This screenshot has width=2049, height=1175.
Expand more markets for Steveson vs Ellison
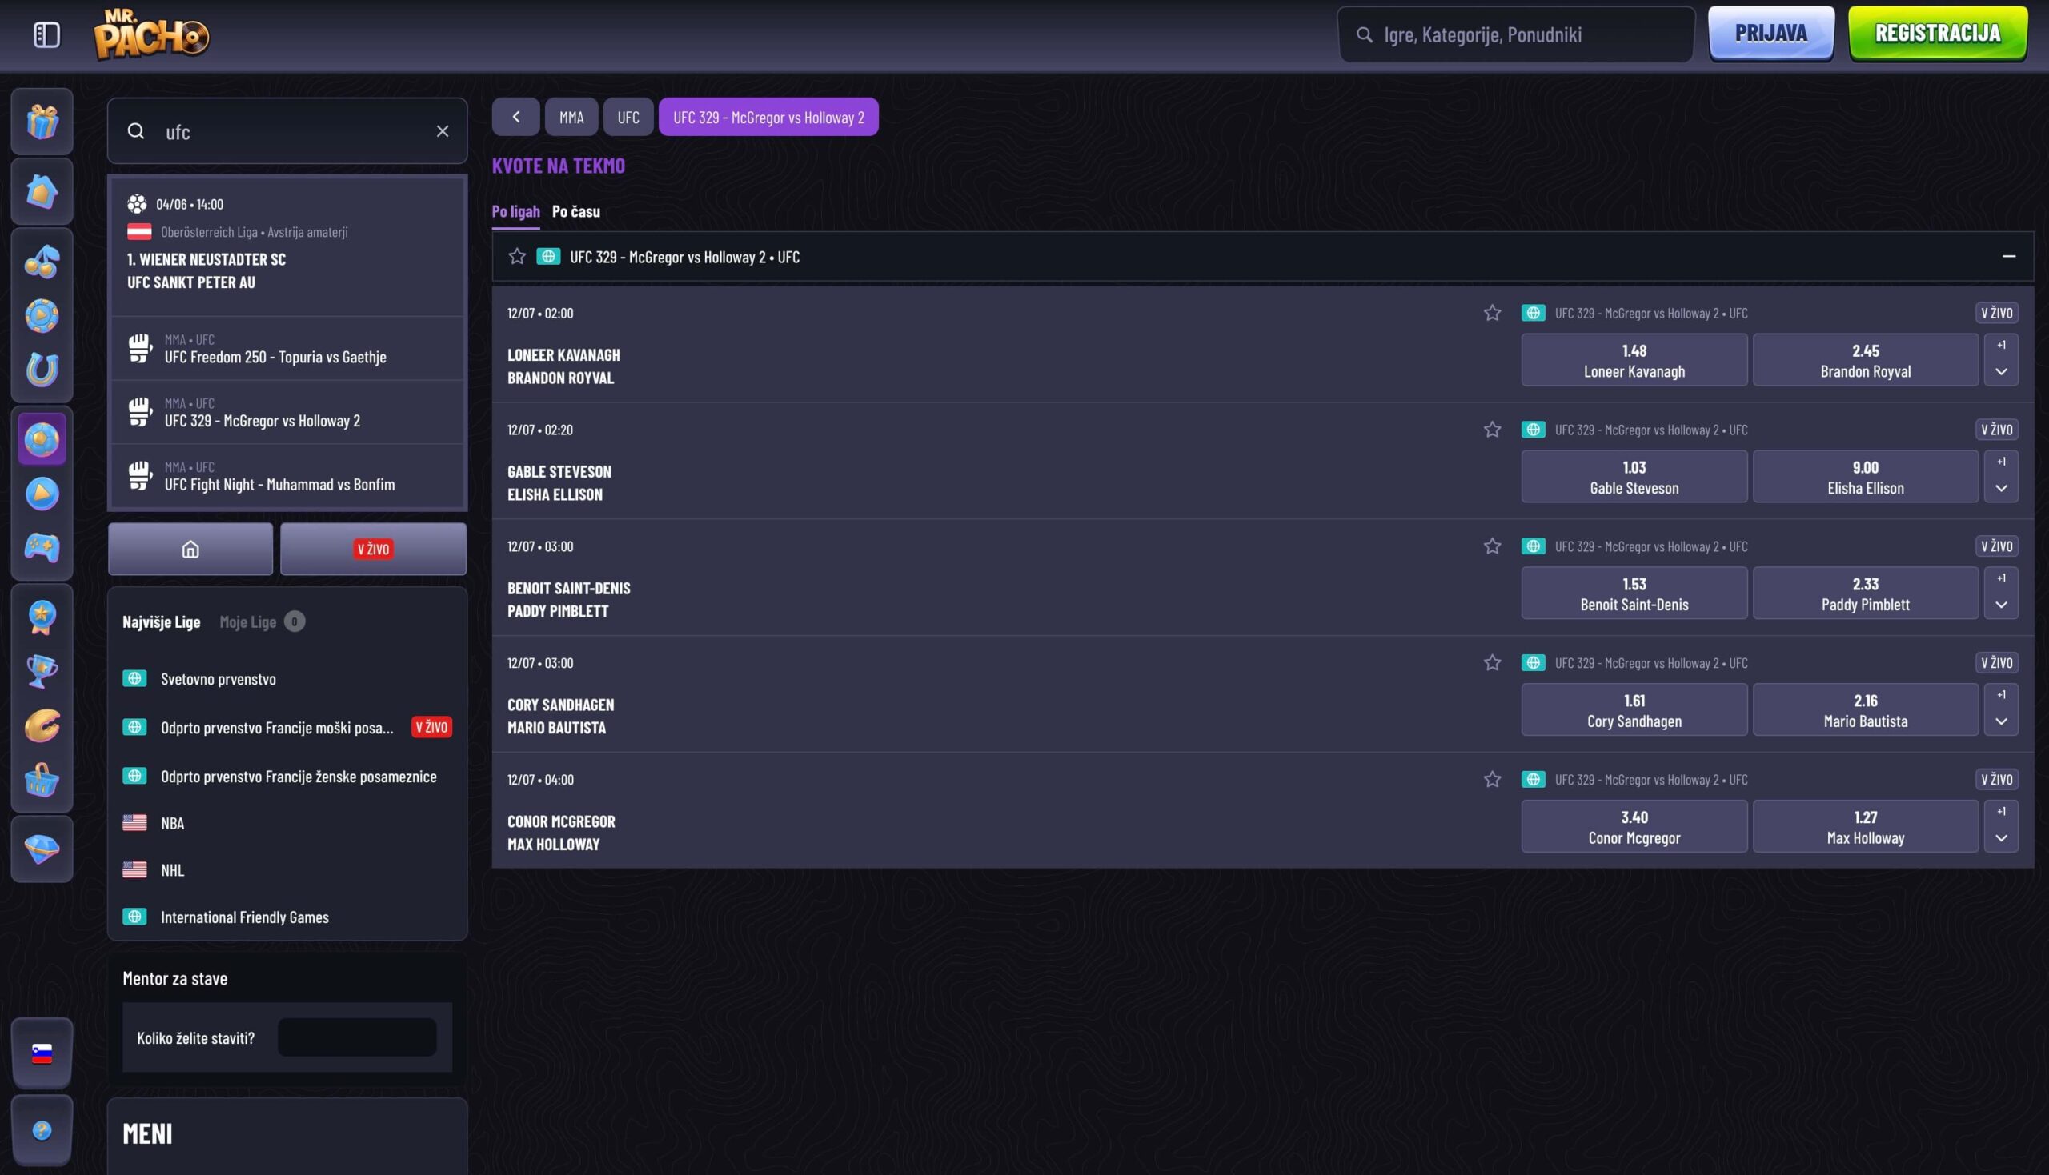[x=2001, y=476]
